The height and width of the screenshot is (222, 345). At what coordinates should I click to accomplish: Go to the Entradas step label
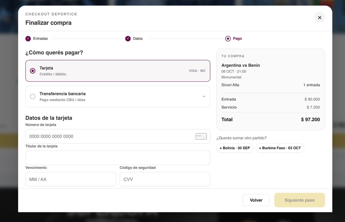tap(41, 39)
